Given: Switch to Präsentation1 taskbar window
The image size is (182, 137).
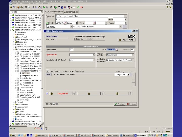Looking at the screenshot, I should point(70,135).
